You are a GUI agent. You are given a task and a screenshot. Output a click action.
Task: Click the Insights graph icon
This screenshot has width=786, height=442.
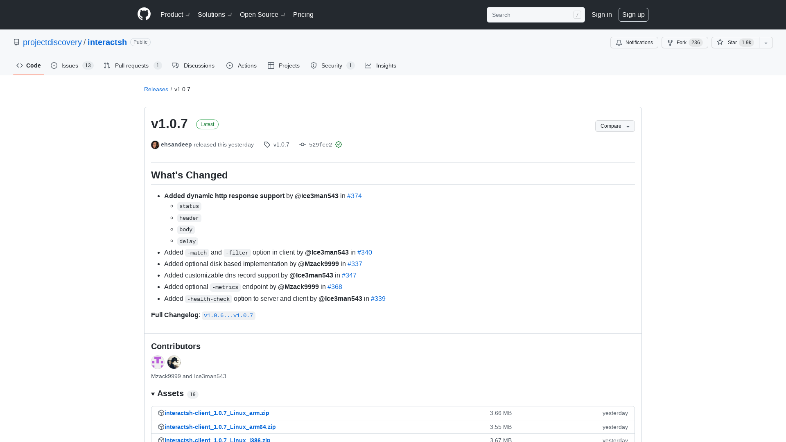[368, 65]
